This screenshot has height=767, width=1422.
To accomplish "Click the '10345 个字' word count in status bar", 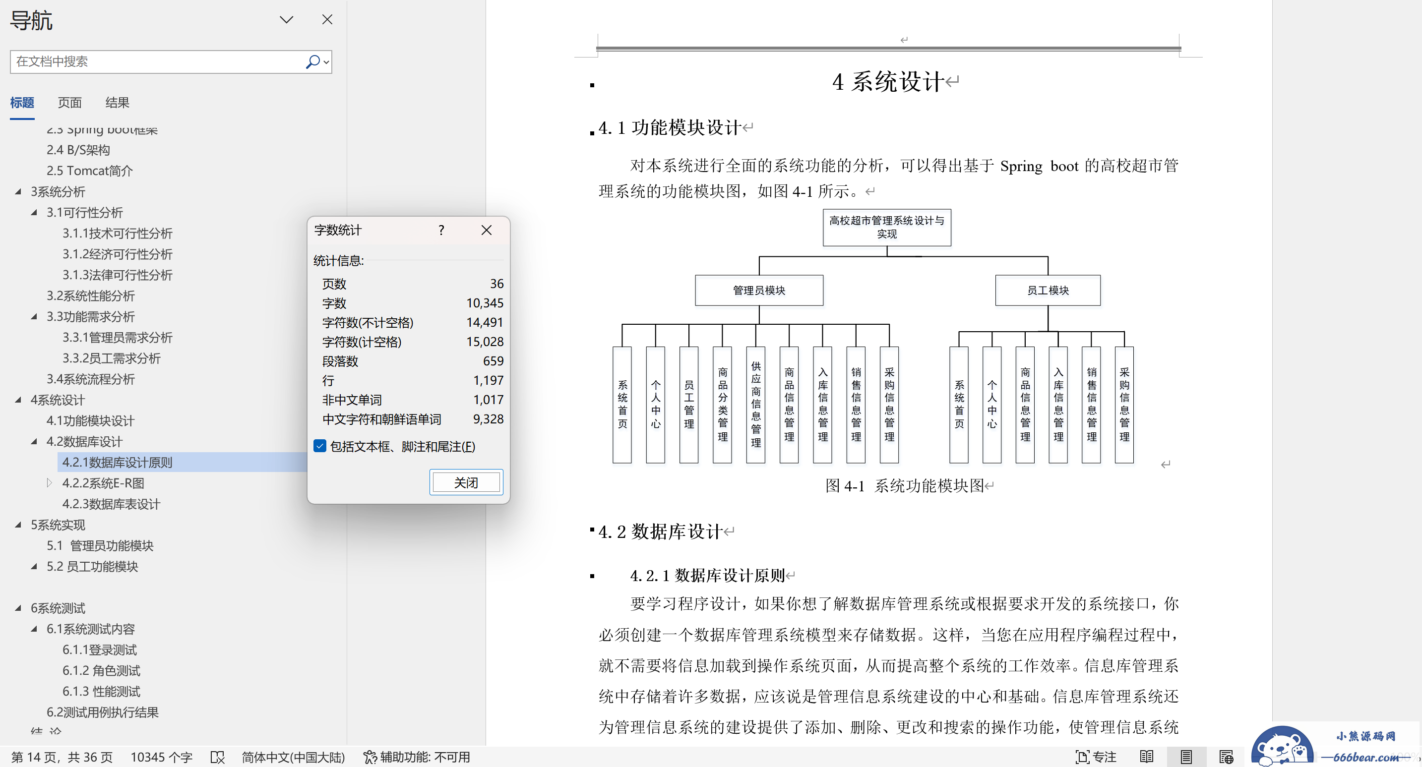I will click(161, 757).
